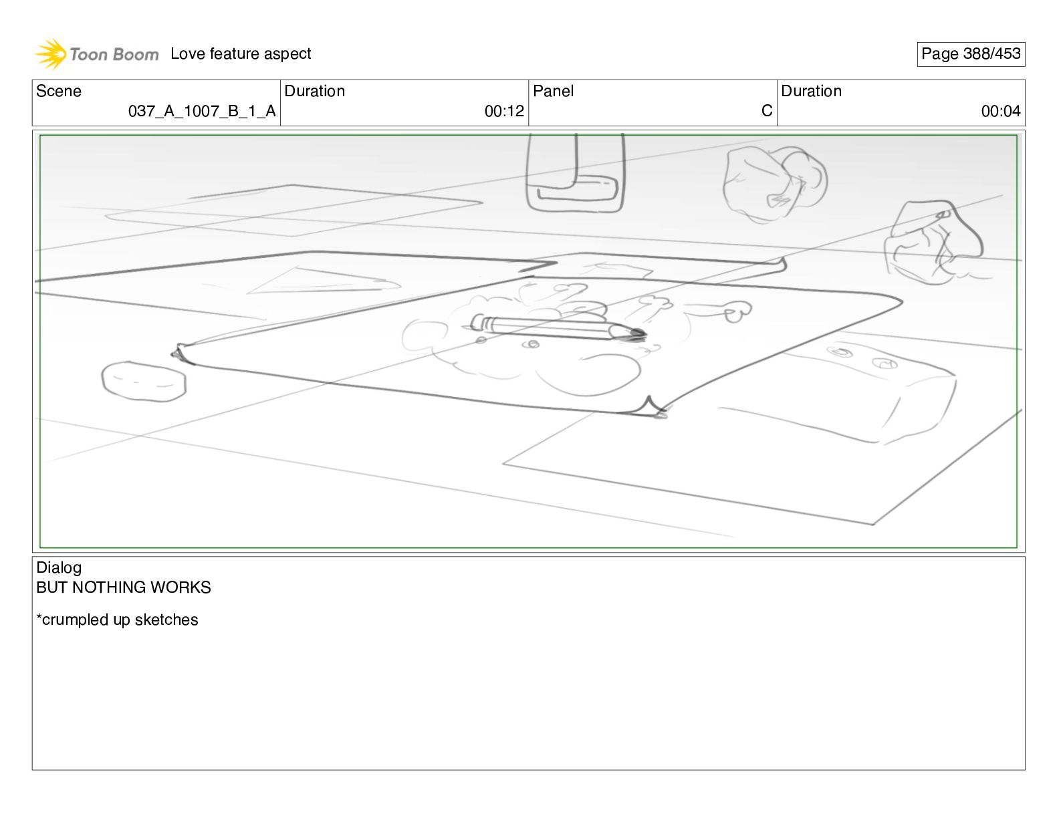Click the 'Dialog' label
1059x818 pixels.
59,568
